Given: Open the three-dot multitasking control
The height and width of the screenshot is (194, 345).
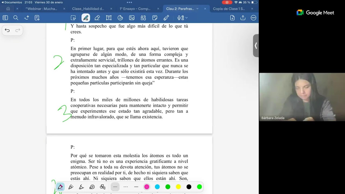Looking at the screenshot, I should (129, 2).
